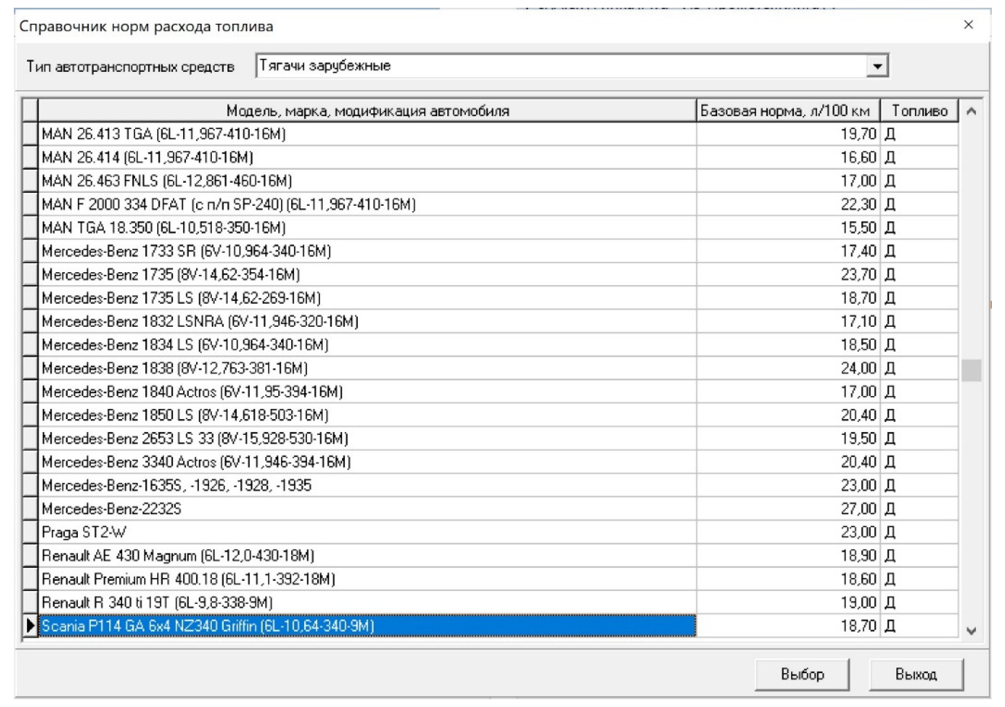Click norm value 27,00 for Mercedes-Benz-2232S
Viewport: 1005px width, 707px height.
point(788,509)
